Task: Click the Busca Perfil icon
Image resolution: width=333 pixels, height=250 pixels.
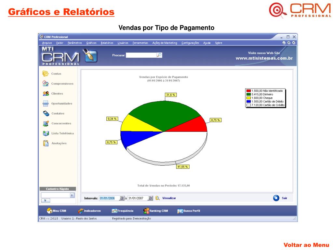Action: 180,211
